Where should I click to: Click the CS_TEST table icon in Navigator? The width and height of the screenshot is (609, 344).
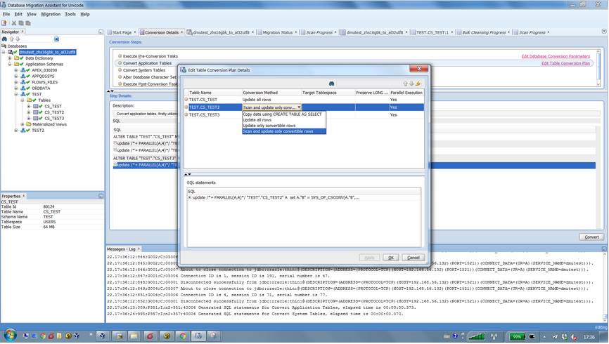(35, 106)
